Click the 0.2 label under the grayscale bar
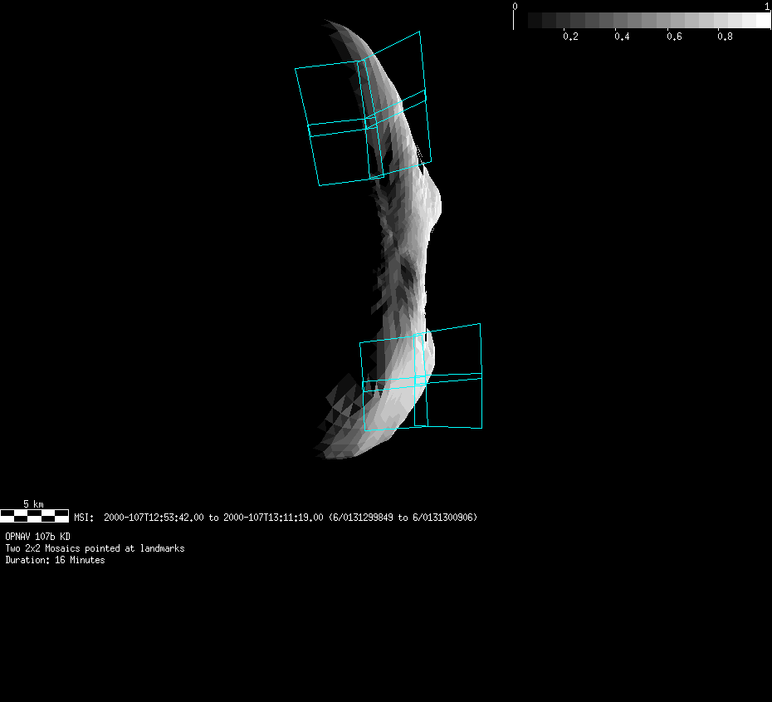The width and height of the screenshot is (772, 702). [570, 37]
